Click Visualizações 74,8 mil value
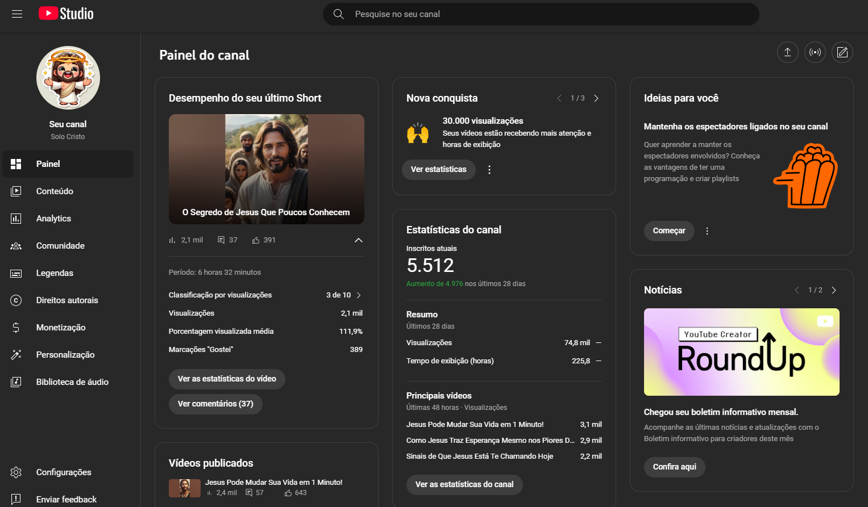868x507 pixels. (x=577, y=343)
